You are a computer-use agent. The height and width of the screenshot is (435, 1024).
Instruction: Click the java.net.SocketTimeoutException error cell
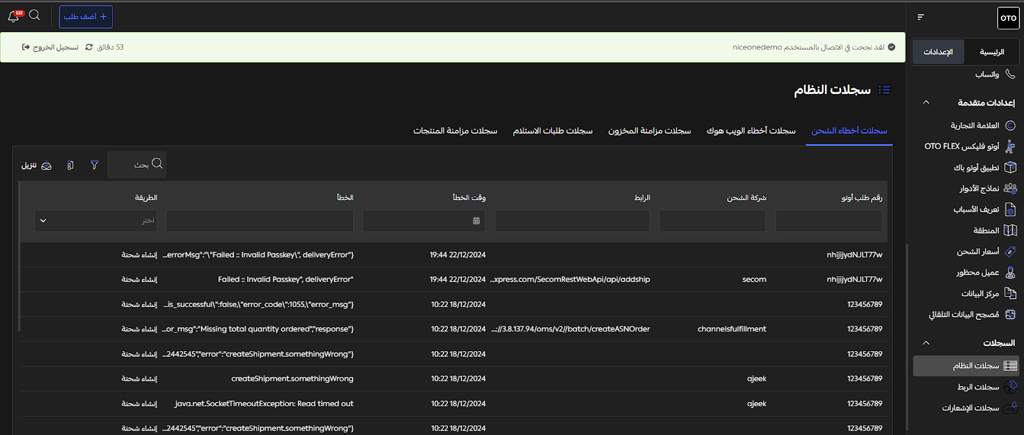[x=264, y=404]
